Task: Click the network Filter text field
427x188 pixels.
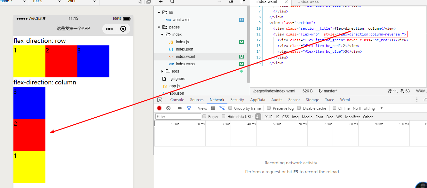Action: 178,117
